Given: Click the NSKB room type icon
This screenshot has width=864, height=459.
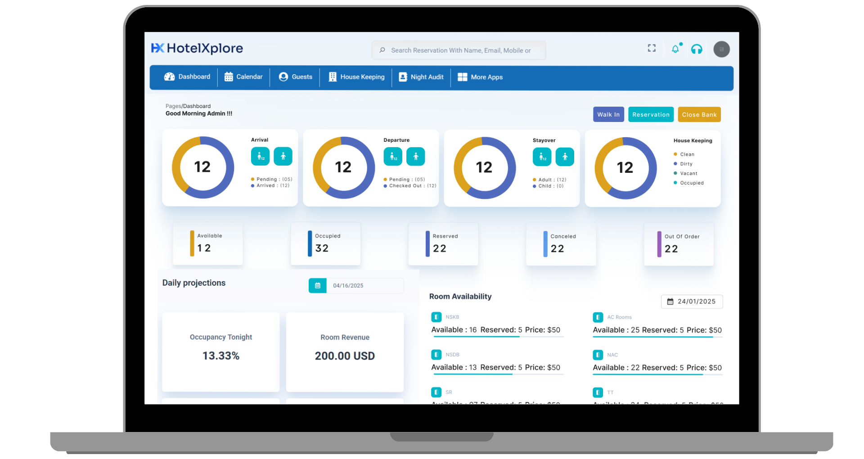Looking at the screenshot, I should (436, 317).
